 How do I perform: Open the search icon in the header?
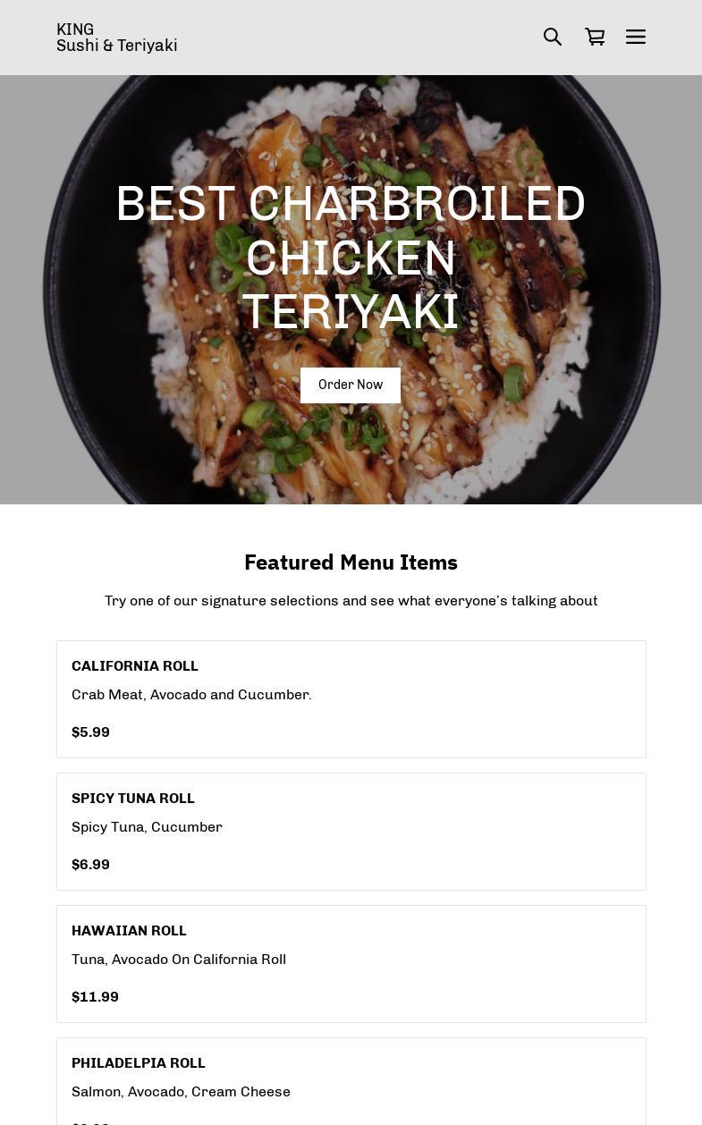[x=553, y=37]
